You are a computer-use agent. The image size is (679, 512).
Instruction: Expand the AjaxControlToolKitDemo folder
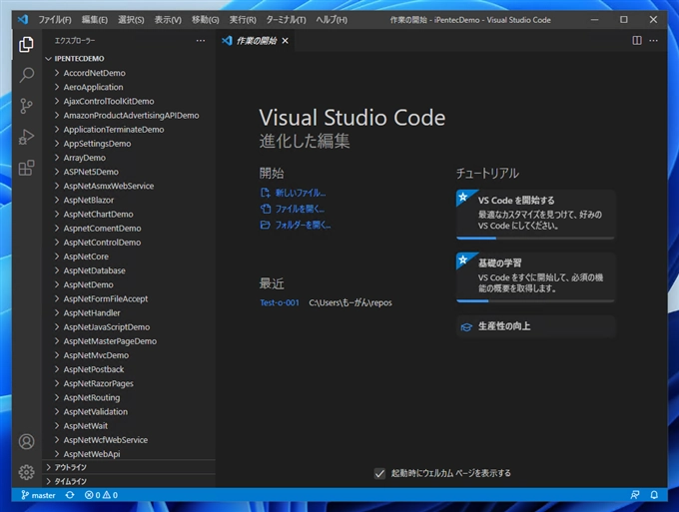coord(130,101)
